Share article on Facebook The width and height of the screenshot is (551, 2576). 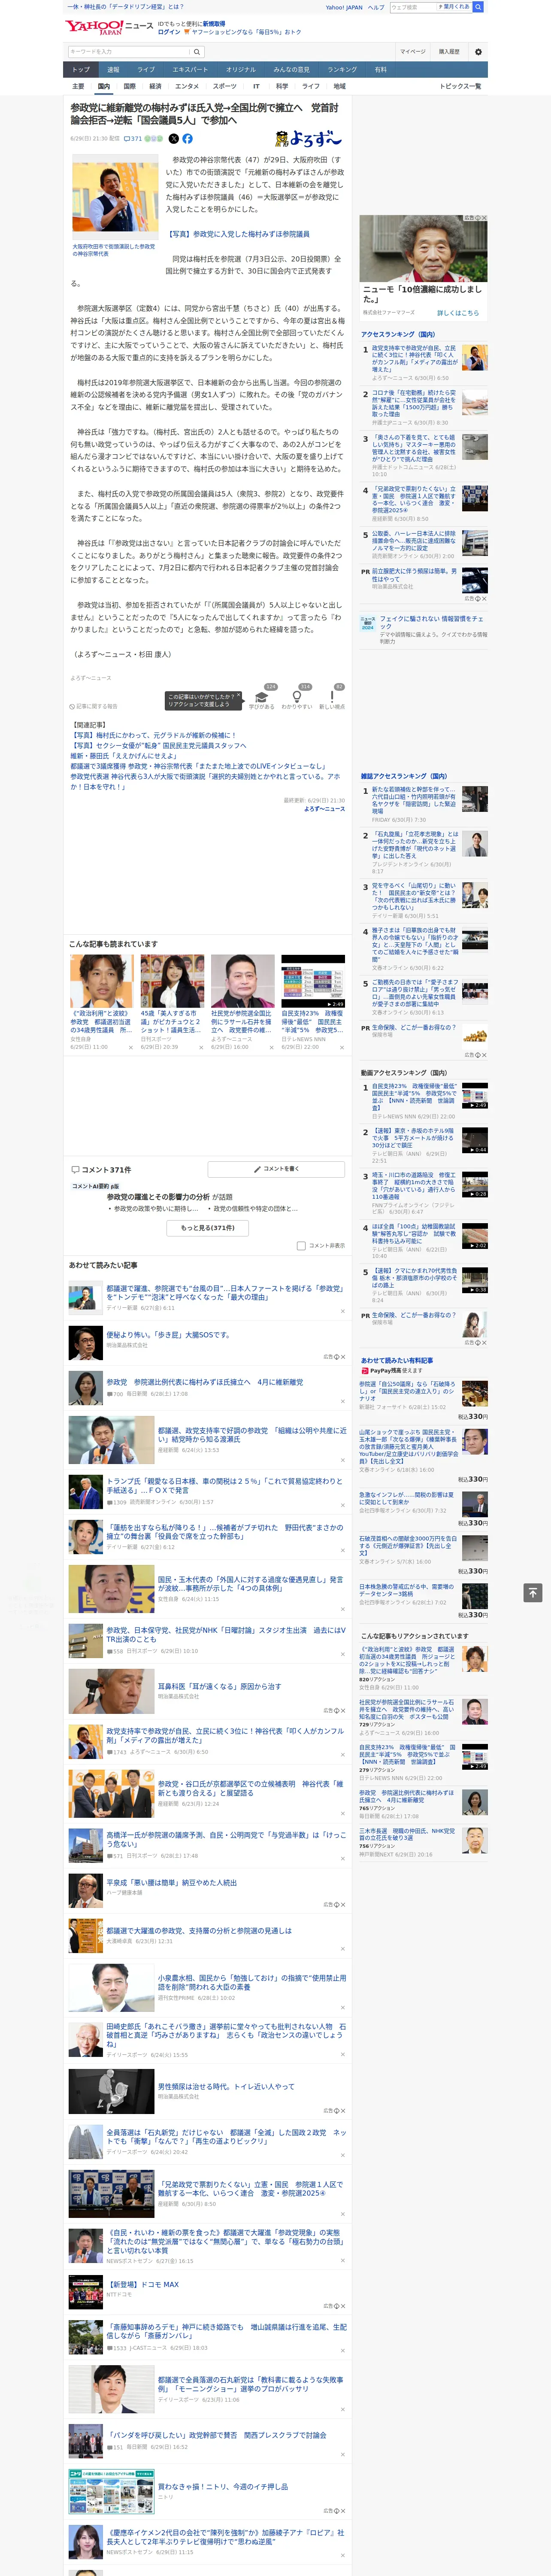(x=187, y=139)
